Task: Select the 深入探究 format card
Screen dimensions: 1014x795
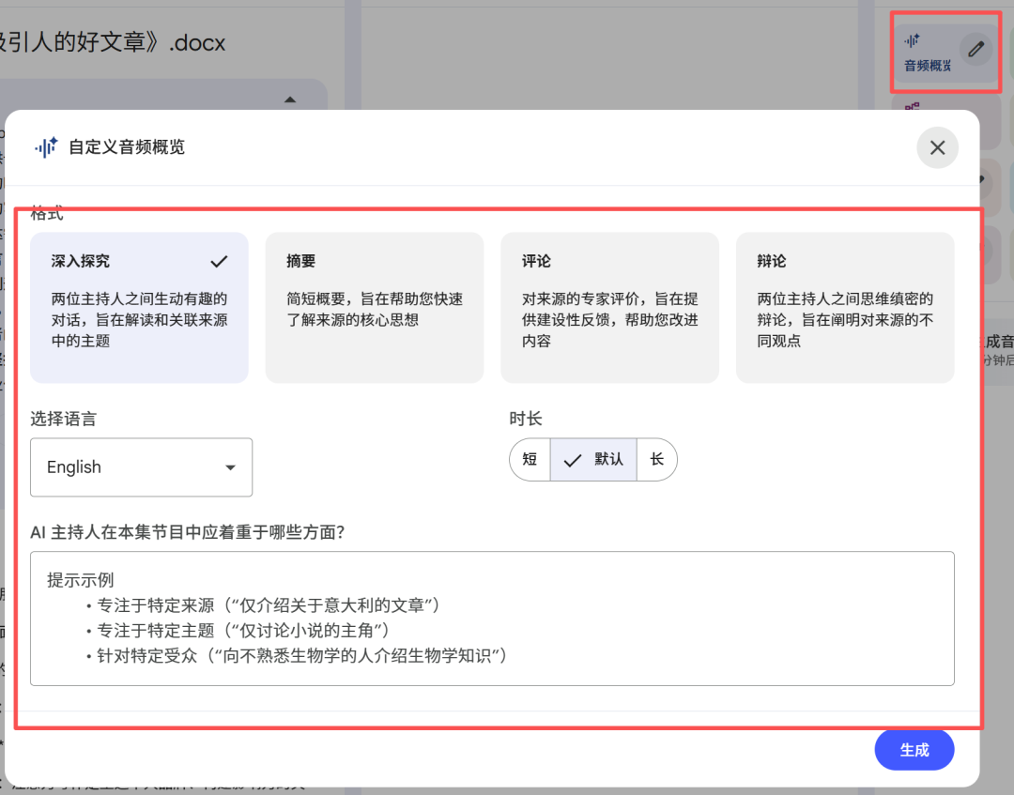Action: pyautogui.click(x=139, y=305)
